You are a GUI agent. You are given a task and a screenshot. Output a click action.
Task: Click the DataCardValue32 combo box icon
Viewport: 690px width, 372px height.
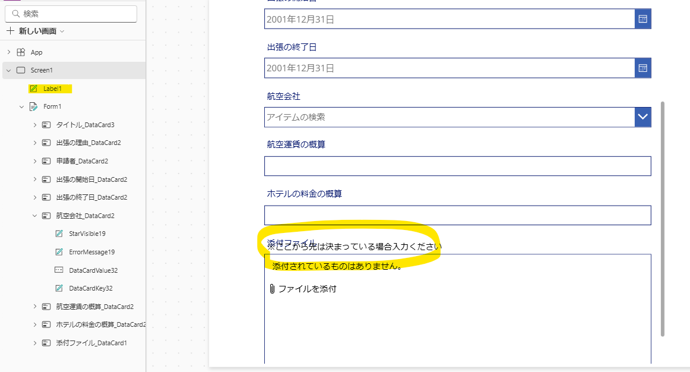59,270
